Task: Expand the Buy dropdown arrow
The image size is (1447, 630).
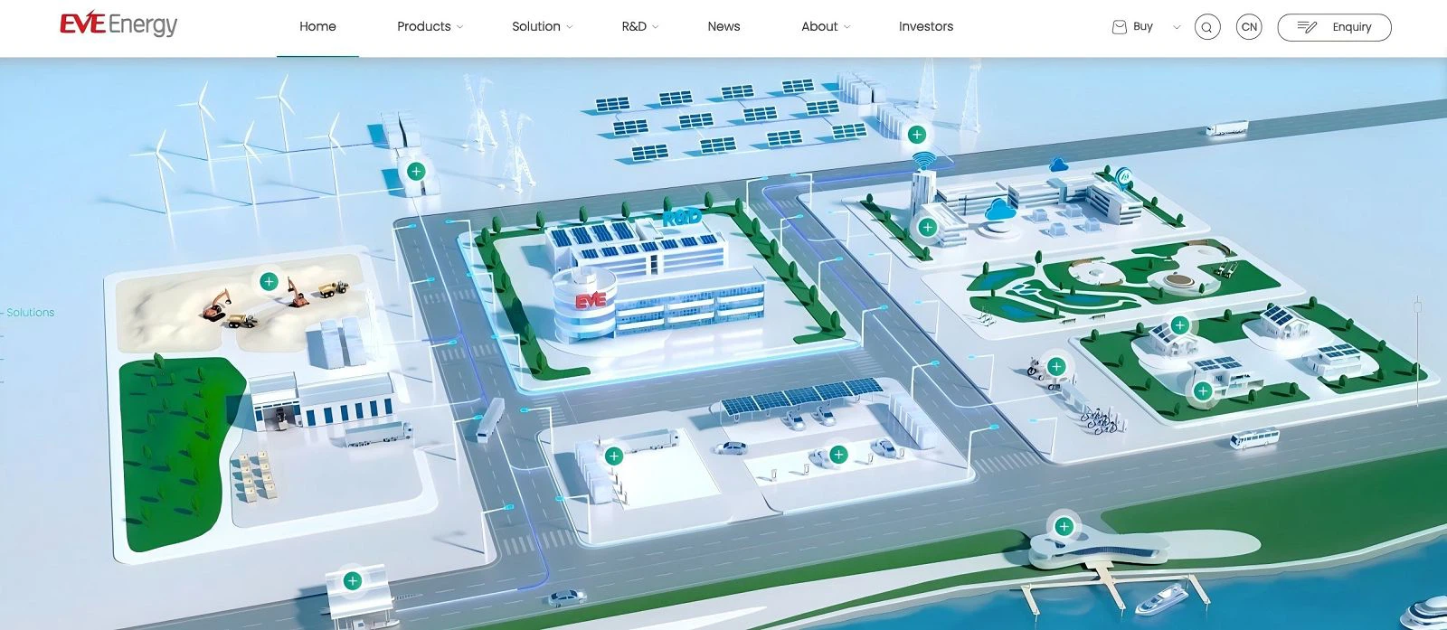Action: 1177,27
